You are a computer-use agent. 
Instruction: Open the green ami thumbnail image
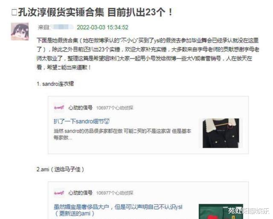click(x=221, y=211)
